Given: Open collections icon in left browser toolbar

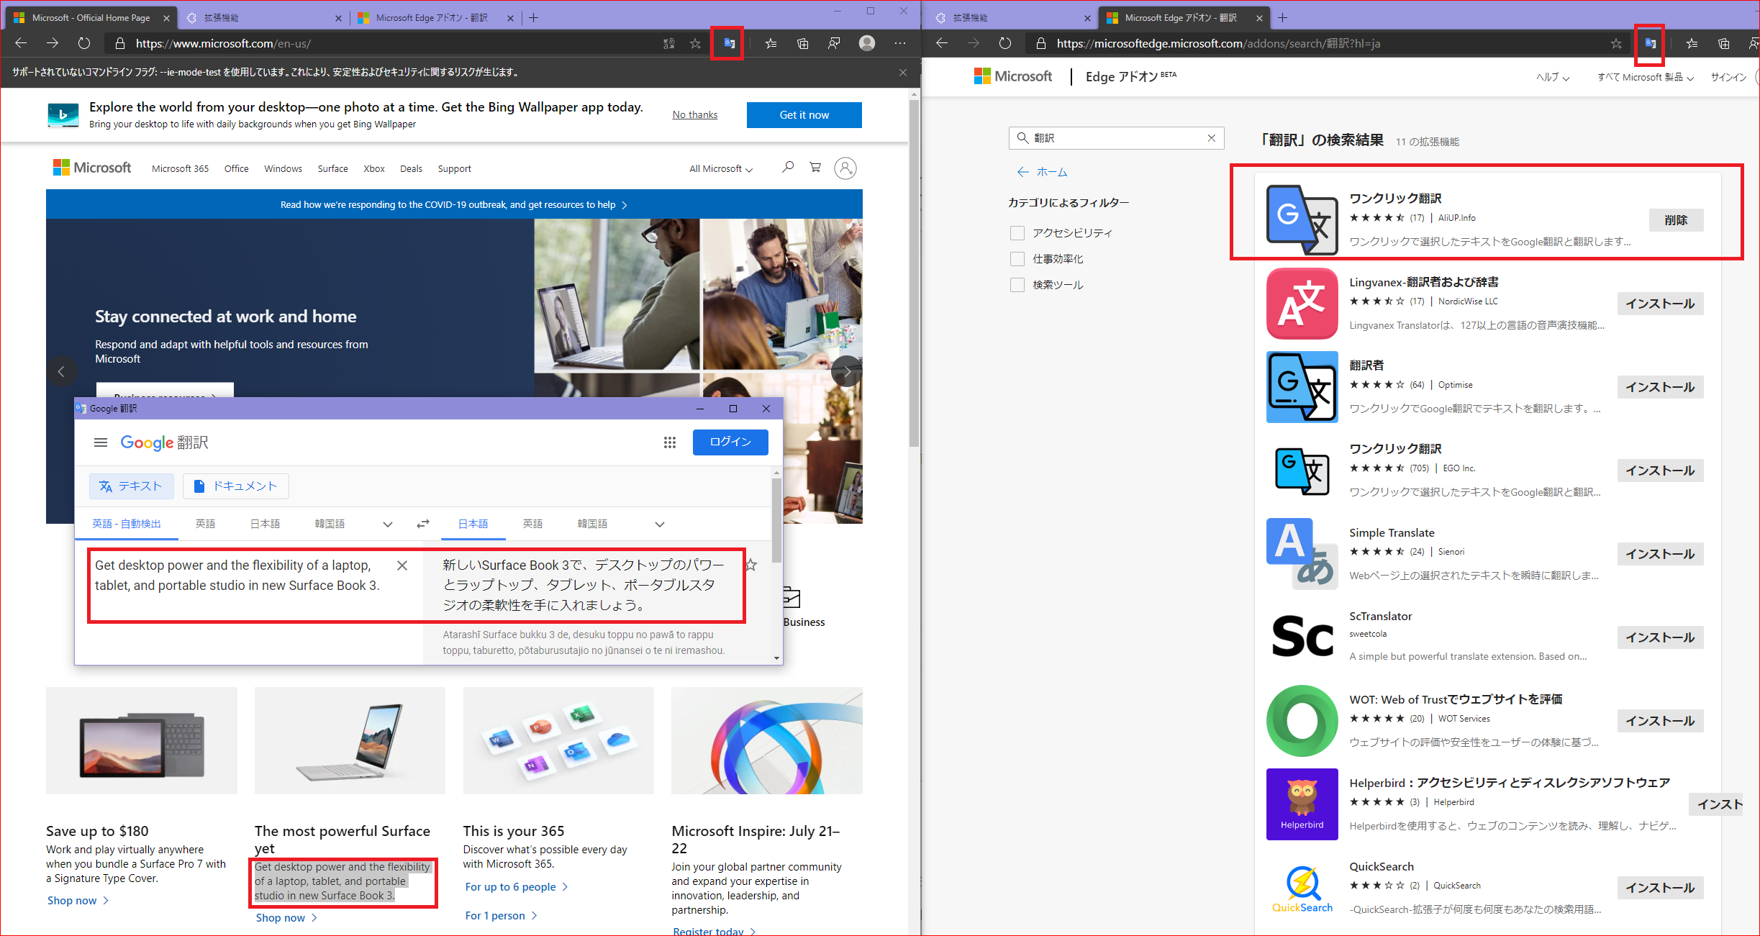Looking at the screenshot, I should 803,44.
